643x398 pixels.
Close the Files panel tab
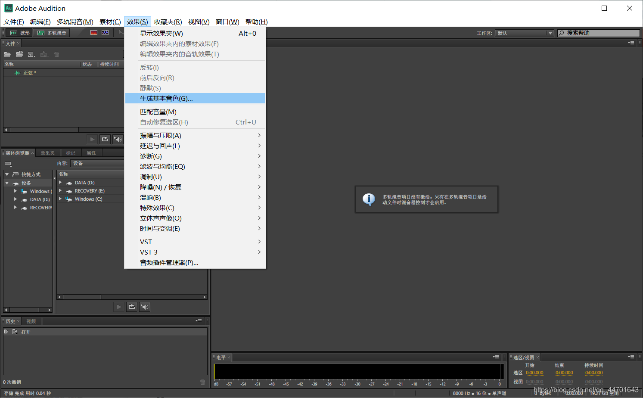pos(18,44)
